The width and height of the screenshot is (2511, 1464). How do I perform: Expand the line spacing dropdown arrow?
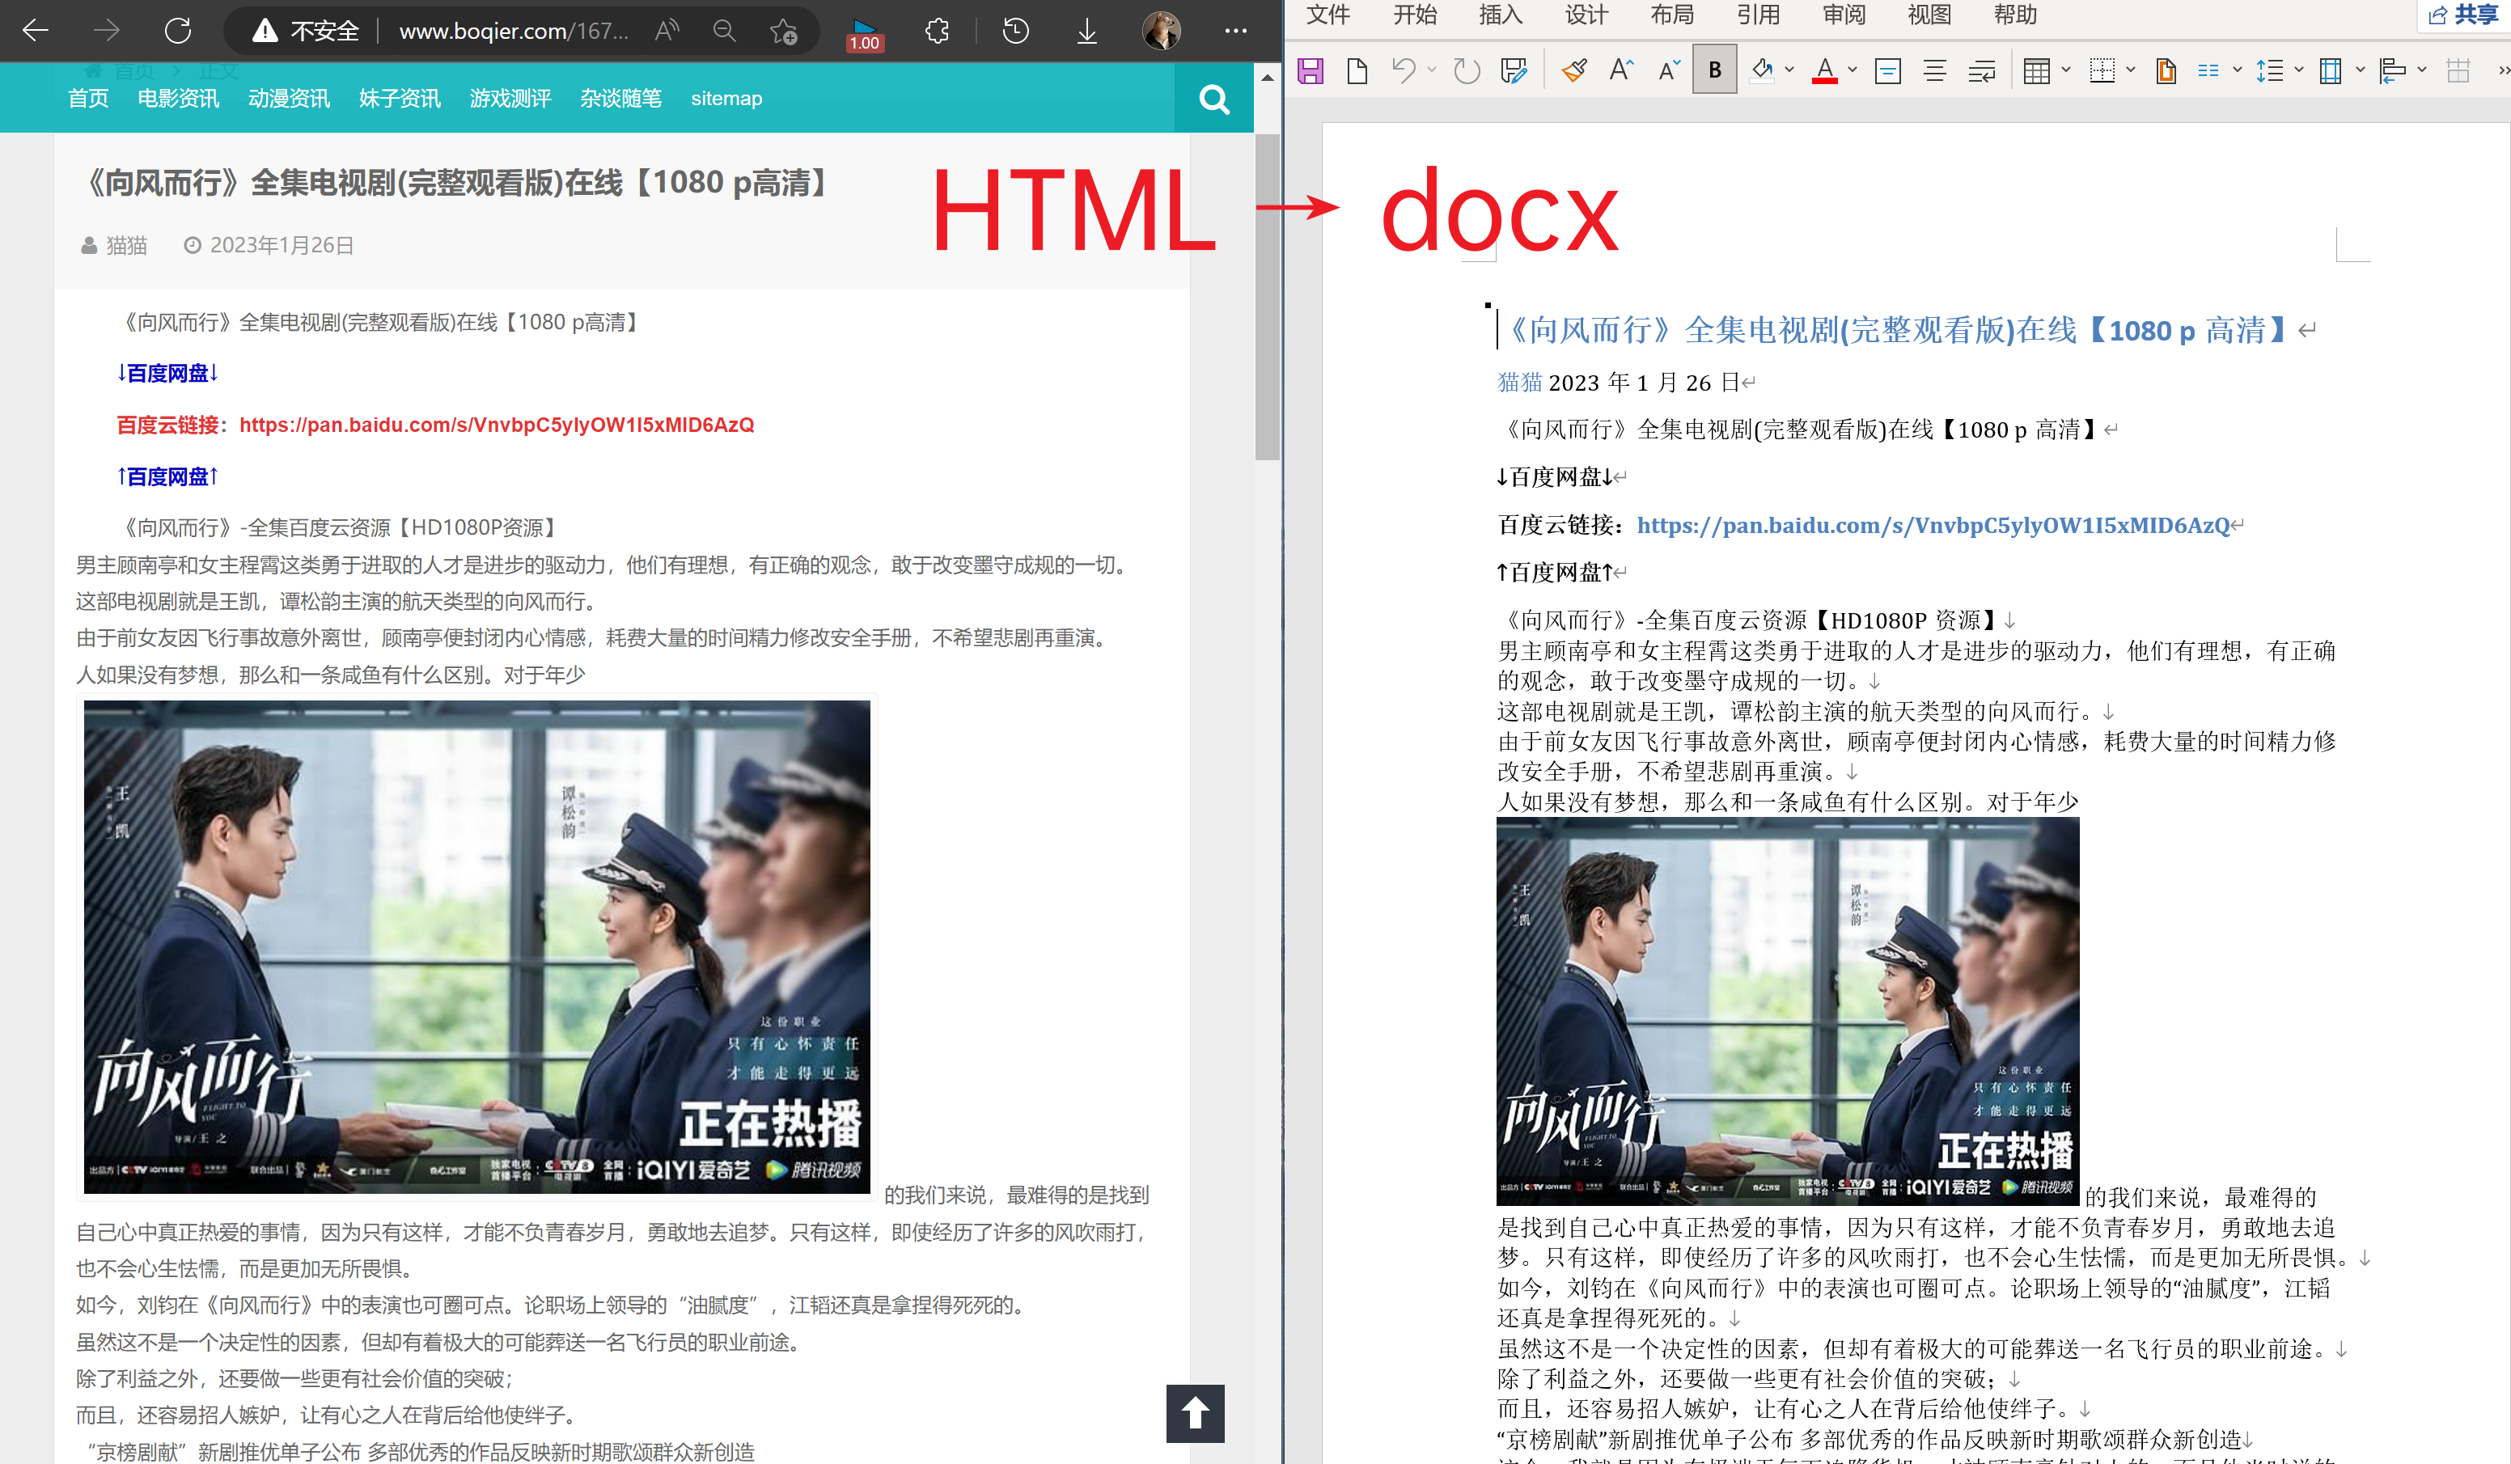tap(2299, 70)
